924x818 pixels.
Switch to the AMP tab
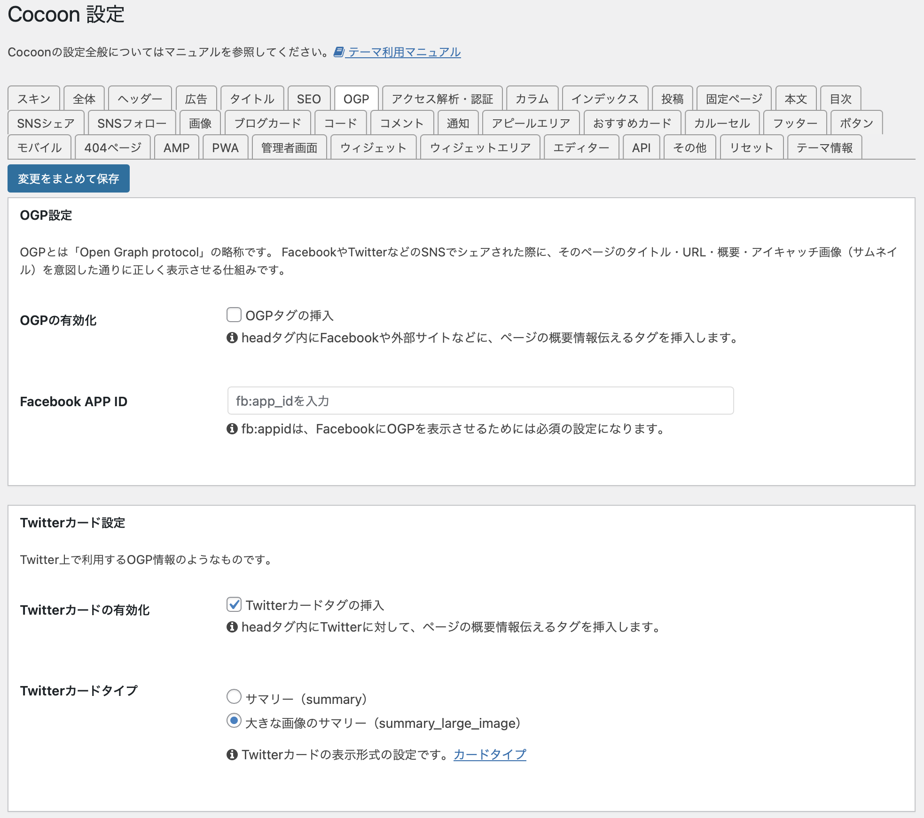point(177,147)
